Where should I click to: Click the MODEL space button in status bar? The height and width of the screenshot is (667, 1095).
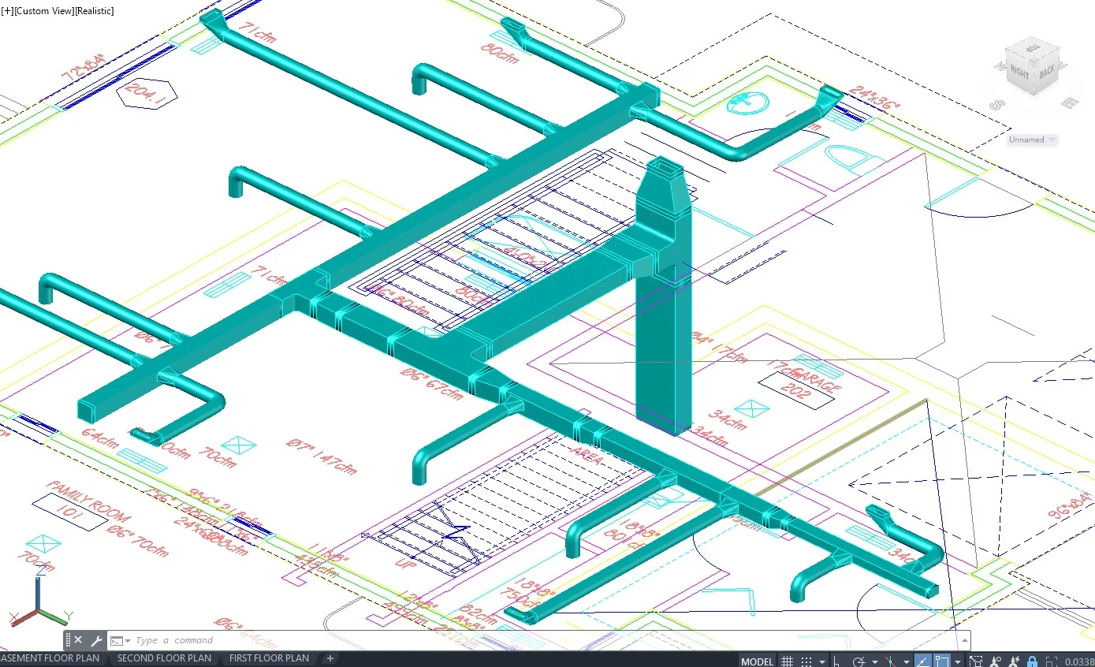click(x=757, y=661)
